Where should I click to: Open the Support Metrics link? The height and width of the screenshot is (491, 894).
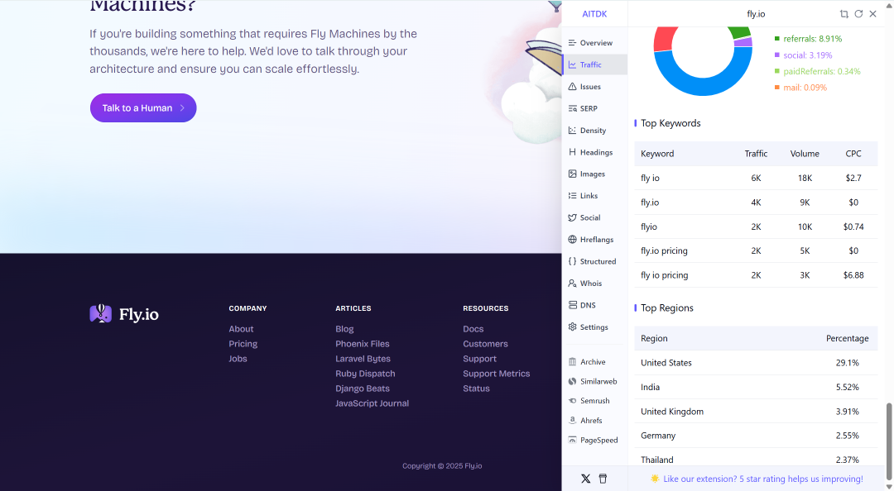tap(496, 373)
